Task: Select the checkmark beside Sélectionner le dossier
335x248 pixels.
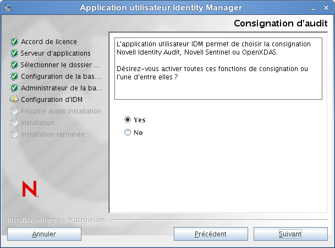Action: (14, 65)
